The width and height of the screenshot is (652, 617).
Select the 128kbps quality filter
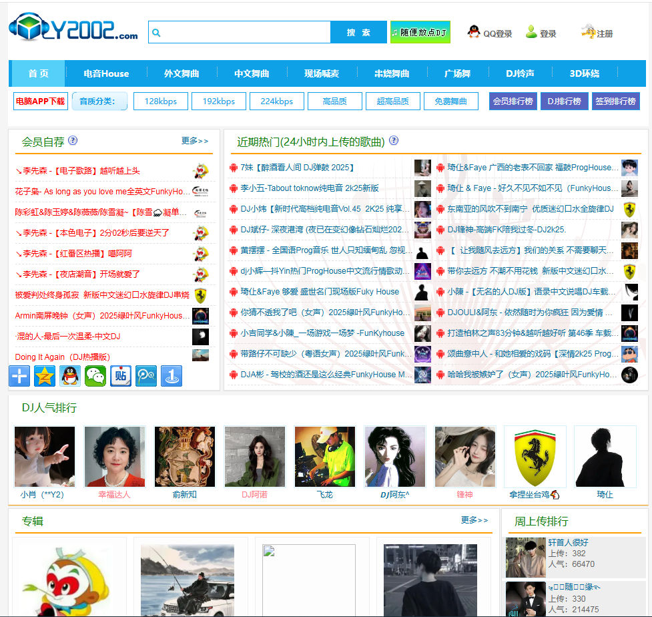click(x=160, y=101)
